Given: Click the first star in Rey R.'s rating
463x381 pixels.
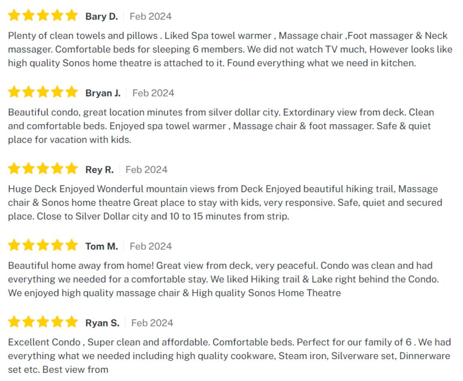Looking at the screenshot, I should [14, 169].
